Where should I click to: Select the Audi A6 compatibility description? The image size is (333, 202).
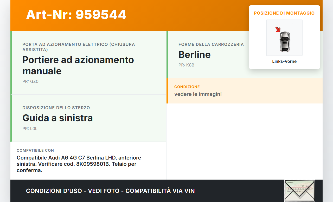point(79,164)
